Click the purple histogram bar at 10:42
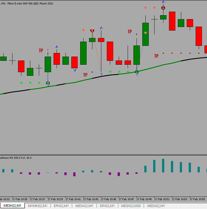207x209 pixels. point(74,174)
